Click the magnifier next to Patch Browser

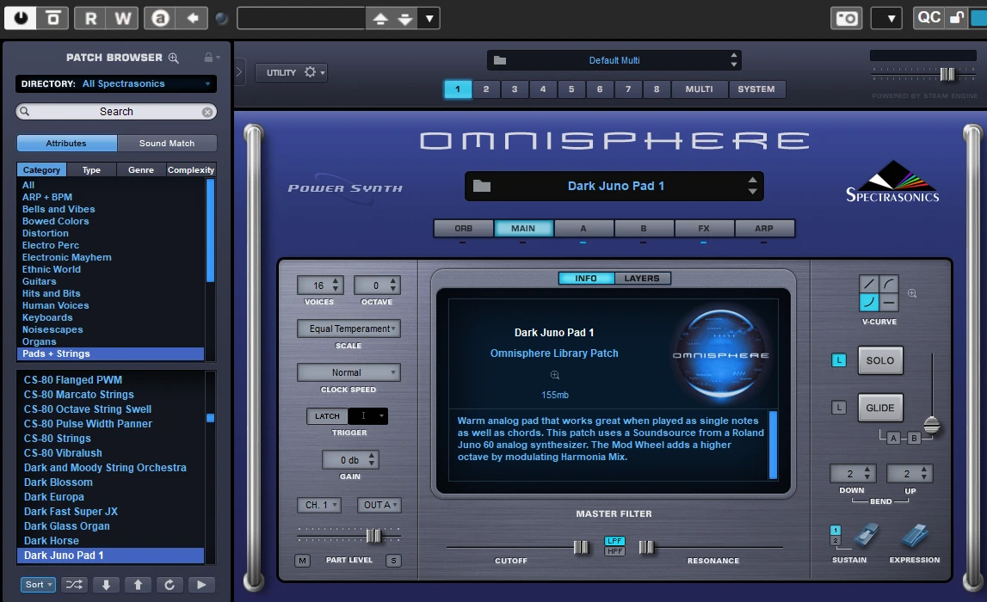(174, 58)
